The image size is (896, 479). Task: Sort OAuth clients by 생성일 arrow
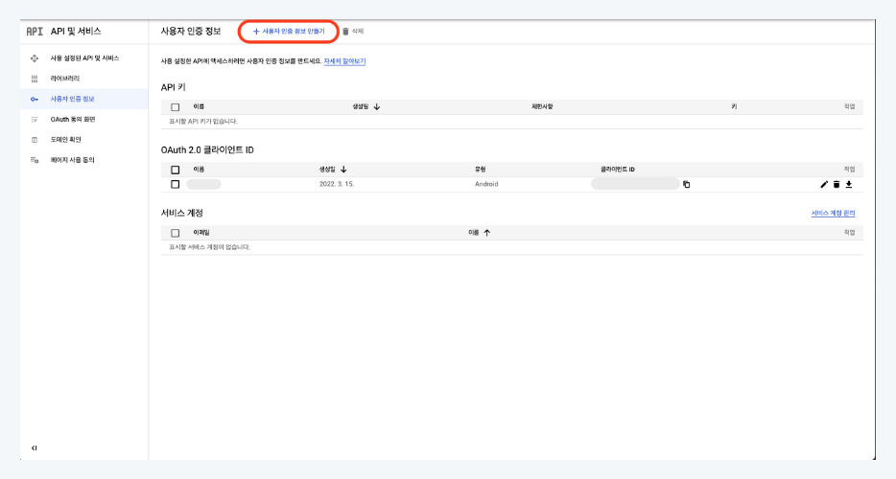click(343, 170)
